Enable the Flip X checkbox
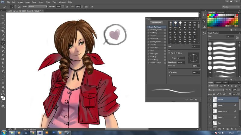 169,53
